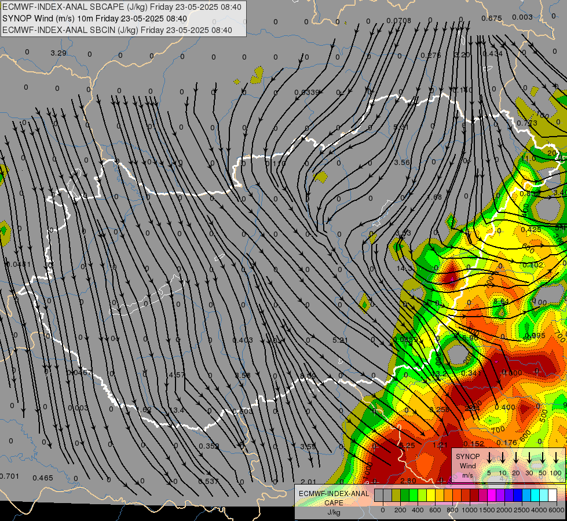
Task: Select the SBCAPE title line in the header box
Action: 122,7
